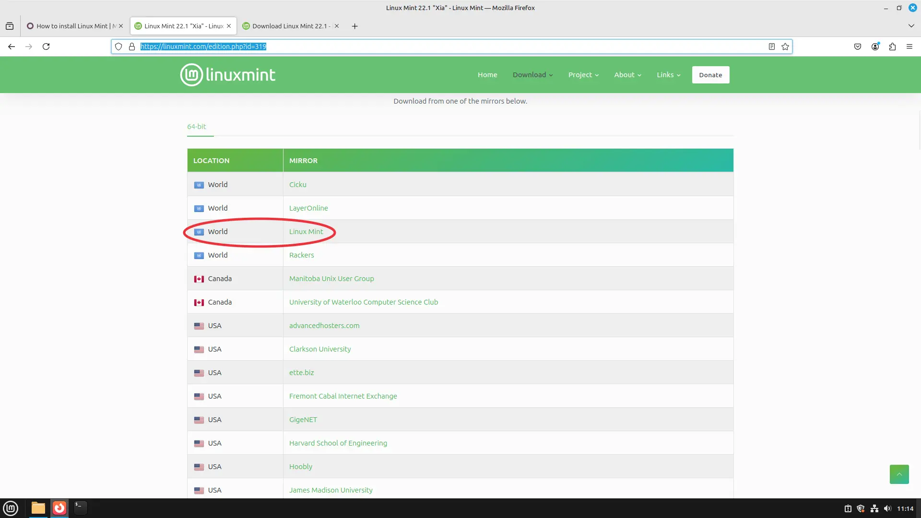921x518 pixels.
Task: Click the Linux Mint logo
Action: click(x=227, y=75)
